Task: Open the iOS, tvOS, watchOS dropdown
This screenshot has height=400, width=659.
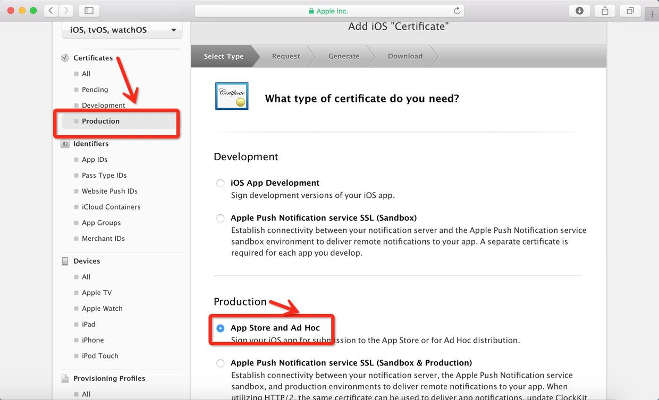Action: (122, 30)
